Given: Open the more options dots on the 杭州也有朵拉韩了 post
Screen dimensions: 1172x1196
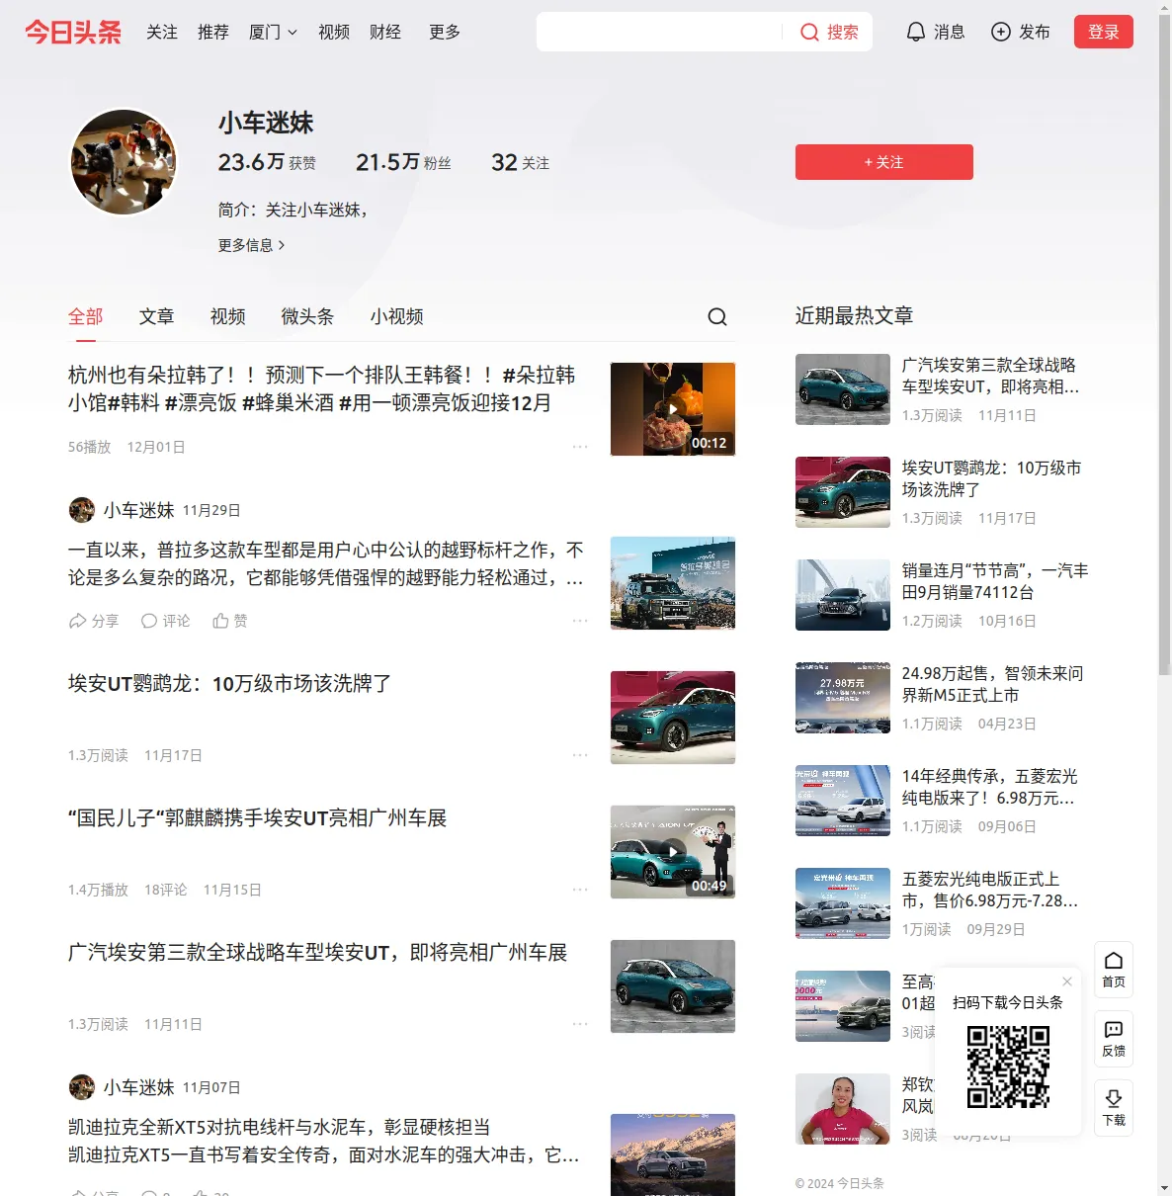Looking at the screenshot, I should [580, 447].
